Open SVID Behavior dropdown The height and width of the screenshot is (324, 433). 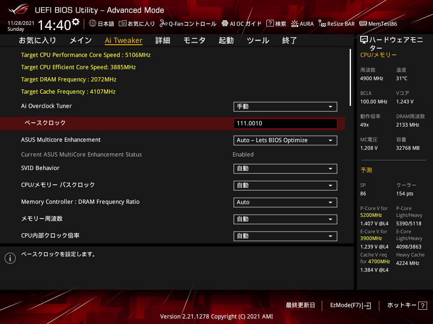(285, 169)
